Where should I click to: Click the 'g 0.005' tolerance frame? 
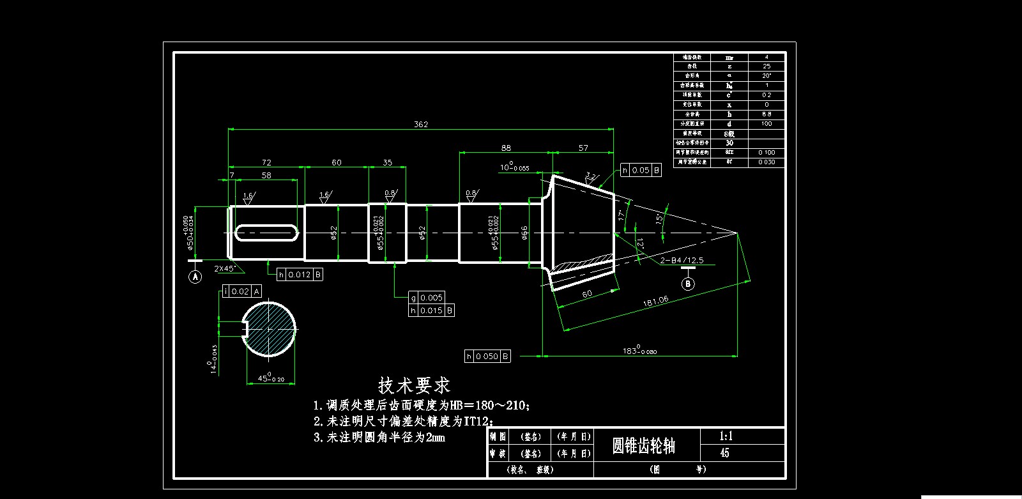pyautogui.click(x=426, y=298)
